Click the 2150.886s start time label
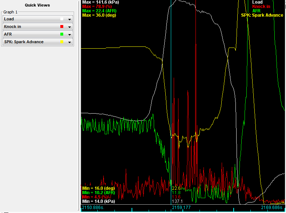This screenshot has height=213, width=286. pos(93,208)
